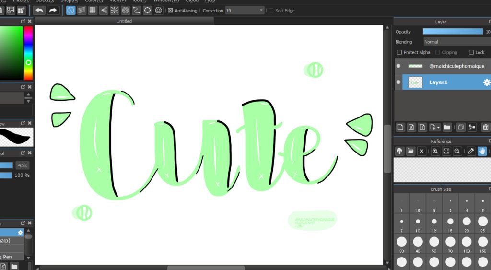Turn snap off with the blue circle-slash icon
491x270 pixels.
pyautogui.click(x=71, y=11)
